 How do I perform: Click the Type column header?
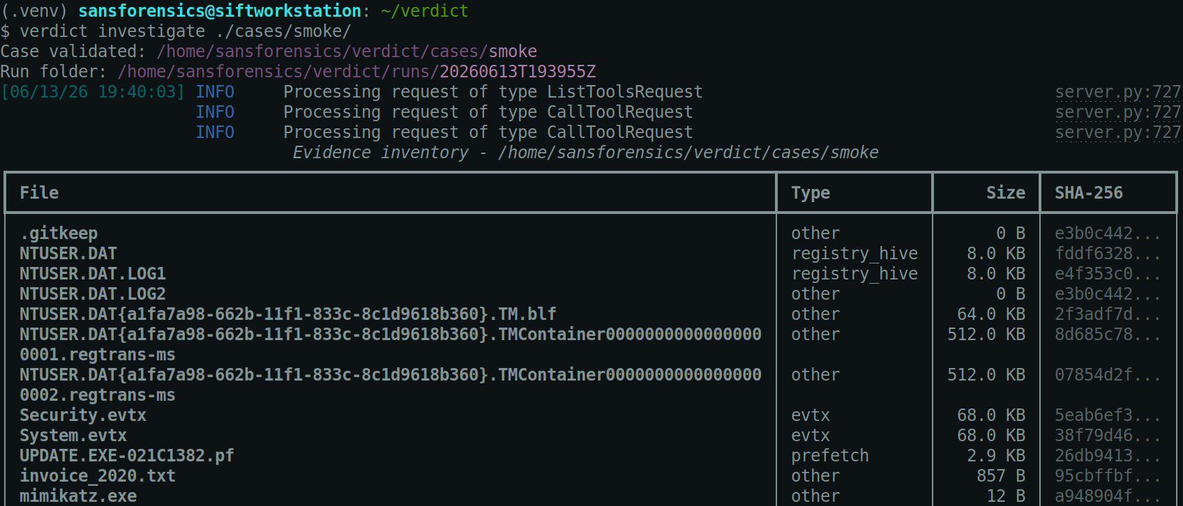(811, 193)
